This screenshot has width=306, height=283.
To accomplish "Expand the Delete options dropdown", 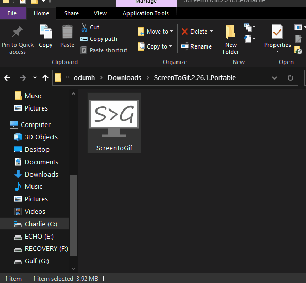I will click(212, 32).
